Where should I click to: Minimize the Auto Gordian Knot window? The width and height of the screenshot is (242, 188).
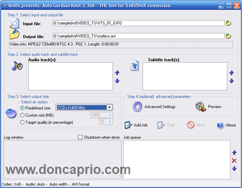coord(221,6)
